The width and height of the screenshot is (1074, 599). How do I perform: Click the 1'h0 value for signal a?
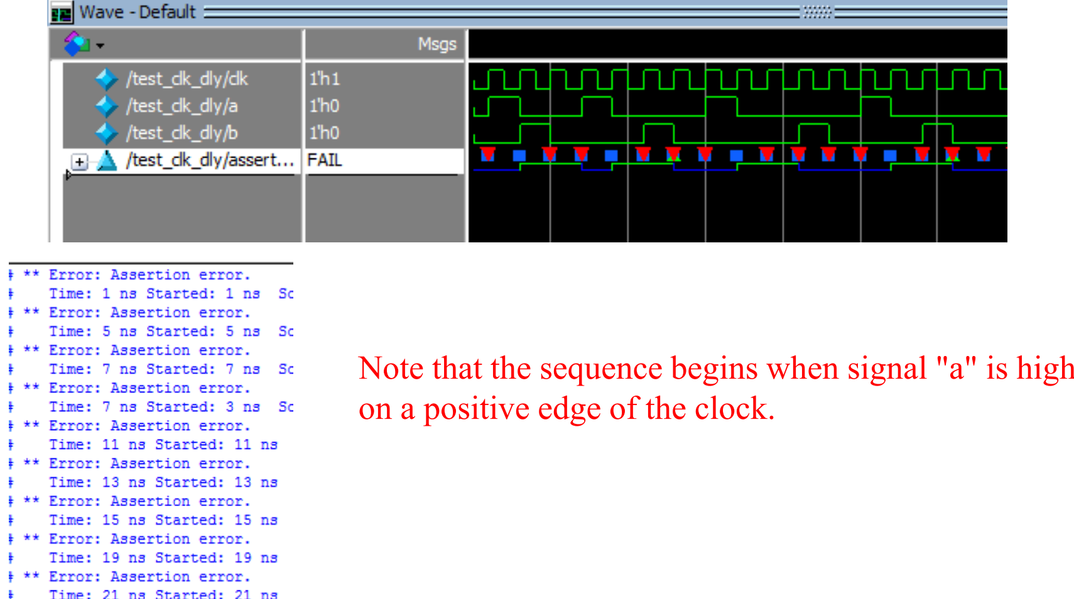324,106
